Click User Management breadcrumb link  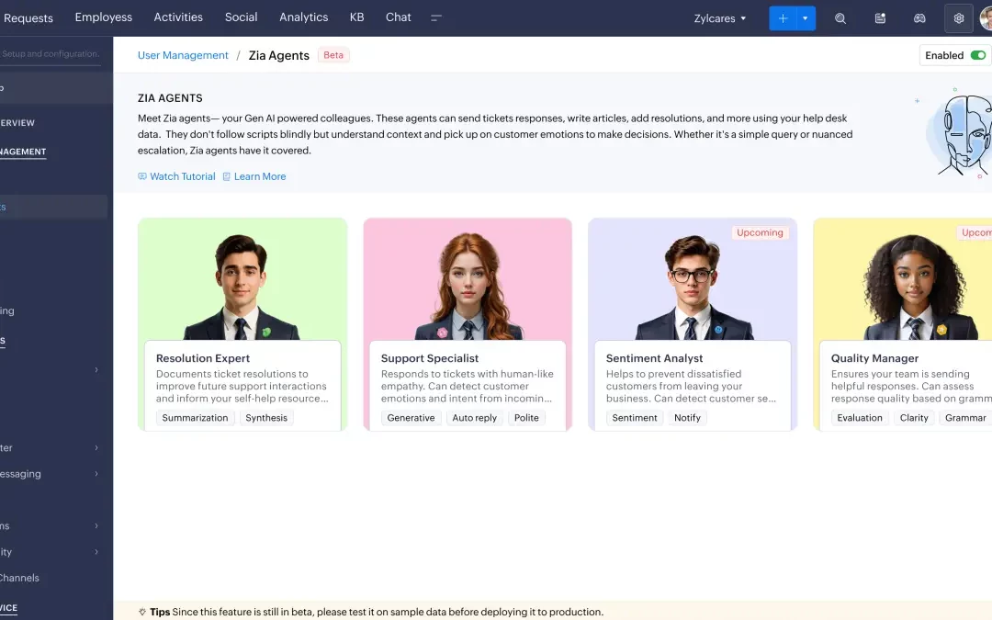click(183, 55)
